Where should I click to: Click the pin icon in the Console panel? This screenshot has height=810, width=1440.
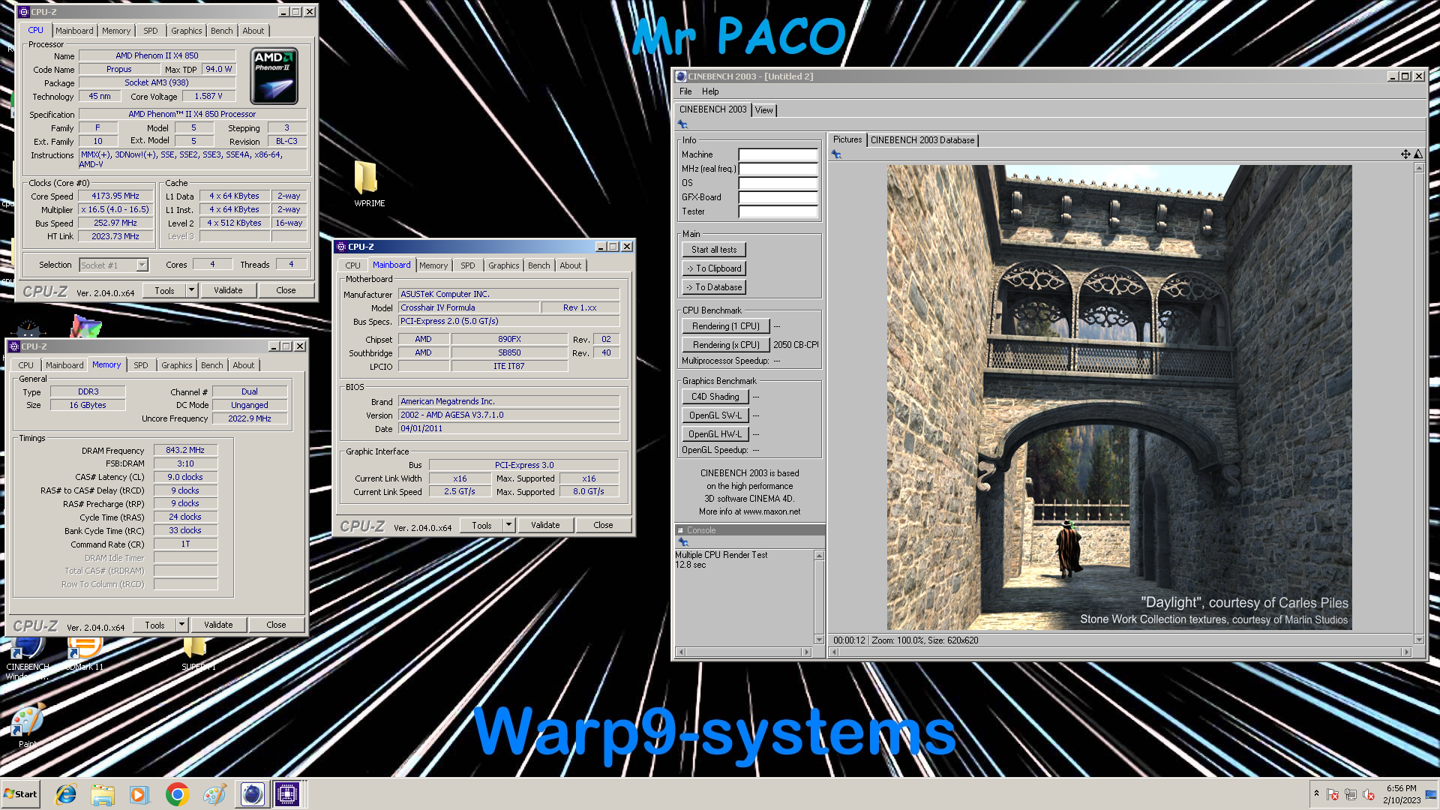(682, 542)
